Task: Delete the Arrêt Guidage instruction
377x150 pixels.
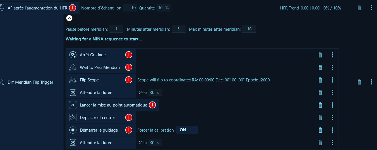Action: [x=320, y=55]
